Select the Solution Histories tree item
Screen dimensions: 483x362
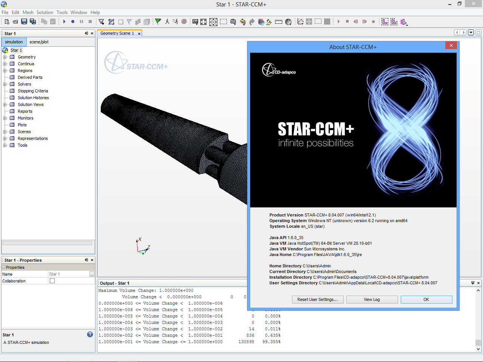[x=33, y=98]
